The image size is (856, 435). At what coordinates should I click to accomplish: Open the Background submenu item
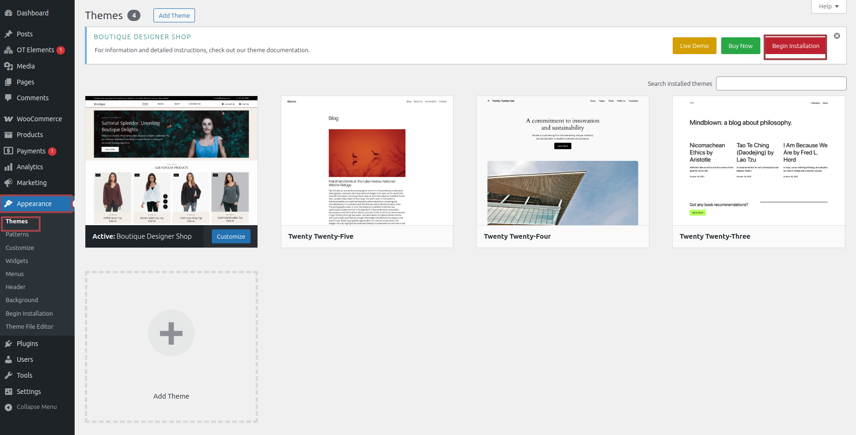click(x=22, y=300)
